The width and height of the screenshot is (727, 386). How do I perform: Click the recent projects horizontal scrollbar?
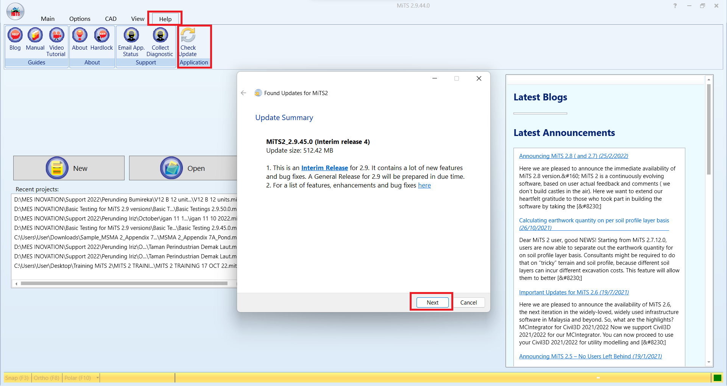(x=124, y=283)
